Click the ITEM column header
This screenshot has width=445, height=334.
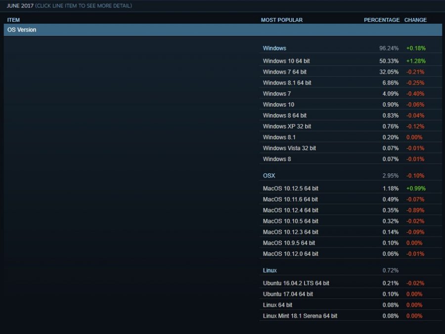point(13,20)
